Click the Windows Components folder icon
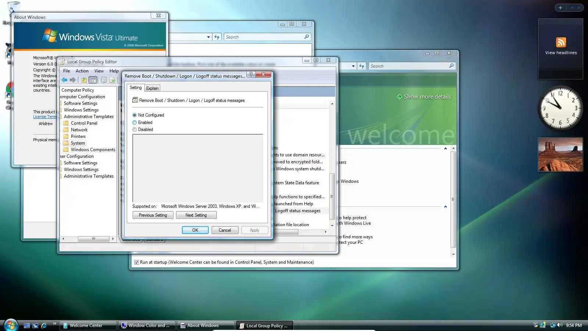The width and height of the screenshot is (588, 331). click(x=66, y=150)
